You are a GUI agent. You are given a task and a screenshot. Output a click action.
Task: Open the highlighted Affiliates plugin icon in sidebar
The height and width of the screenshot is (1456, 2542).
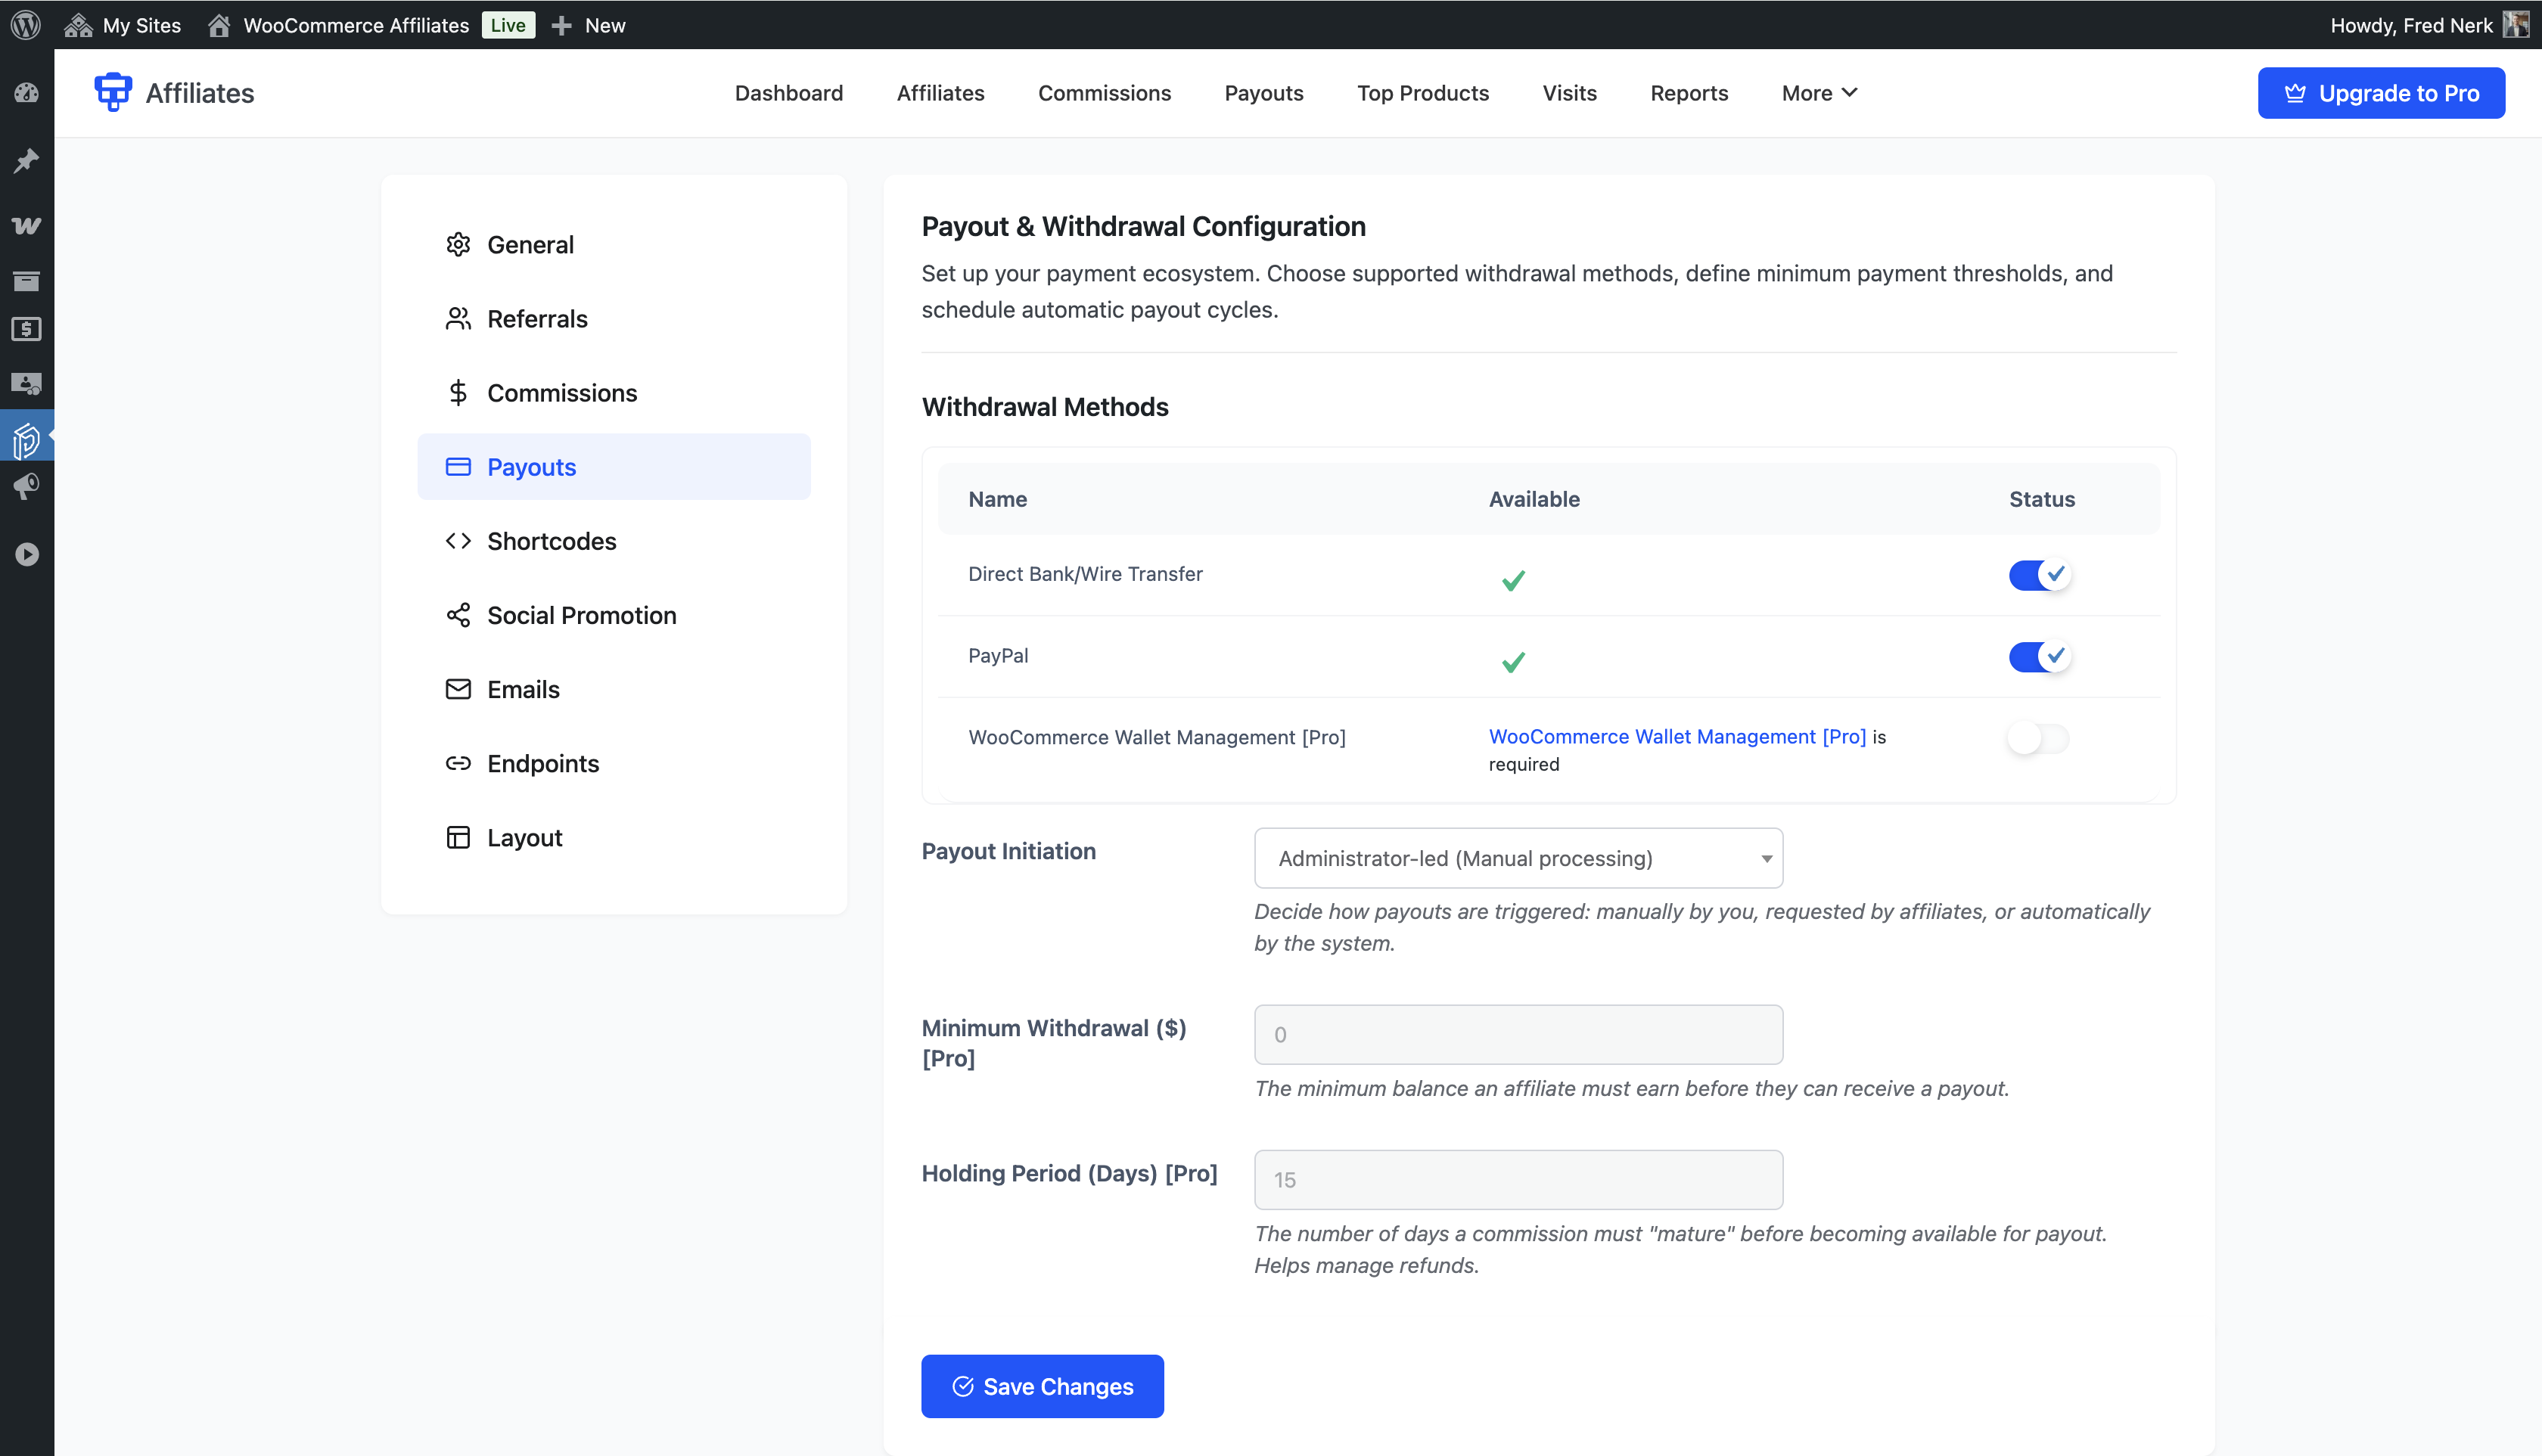27,437
